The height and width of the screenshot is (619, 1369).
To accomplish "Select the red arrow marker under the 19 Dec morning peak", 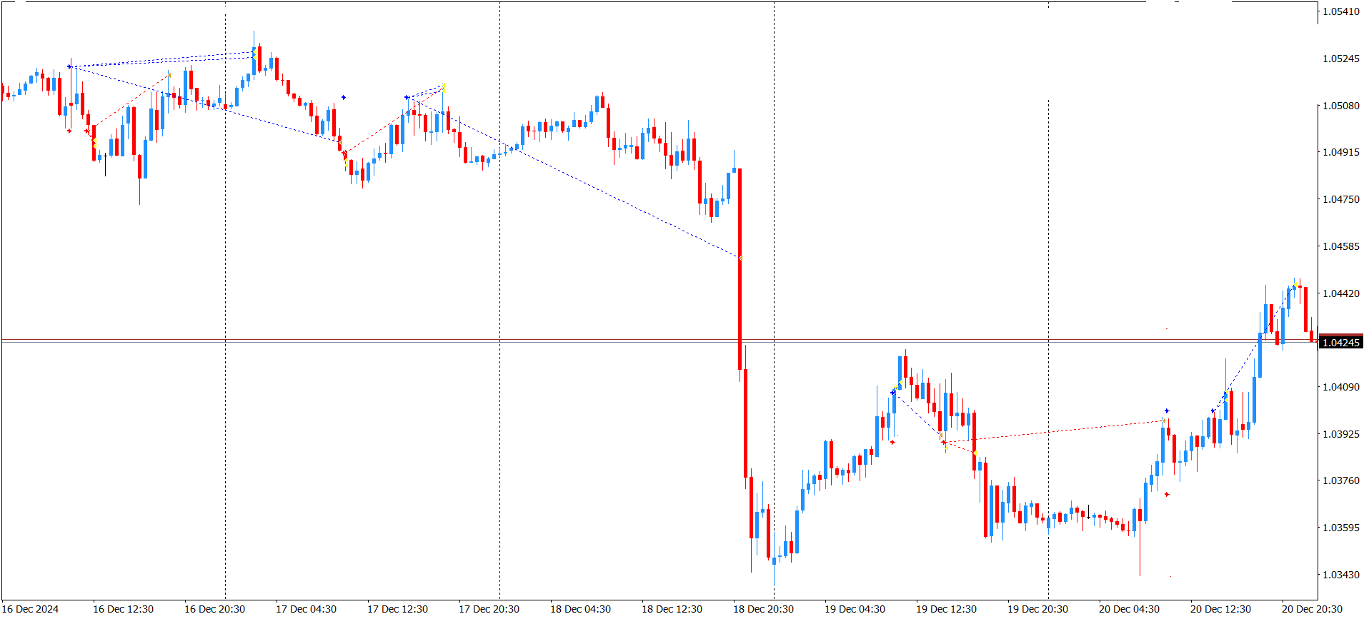I will (892, 442).
